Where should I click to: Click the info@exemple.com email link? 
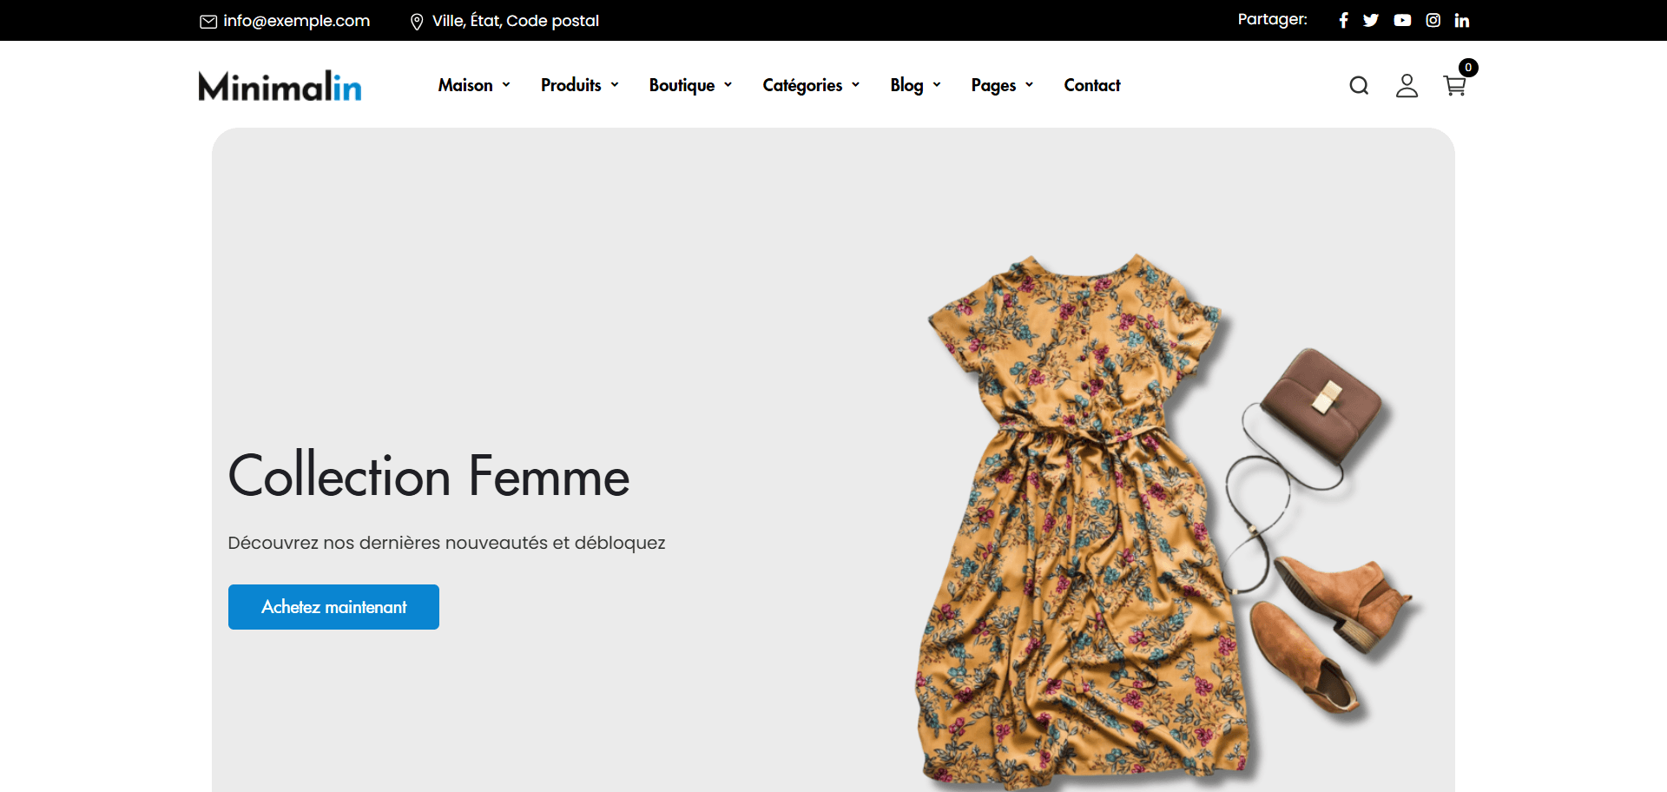point(297,21)
